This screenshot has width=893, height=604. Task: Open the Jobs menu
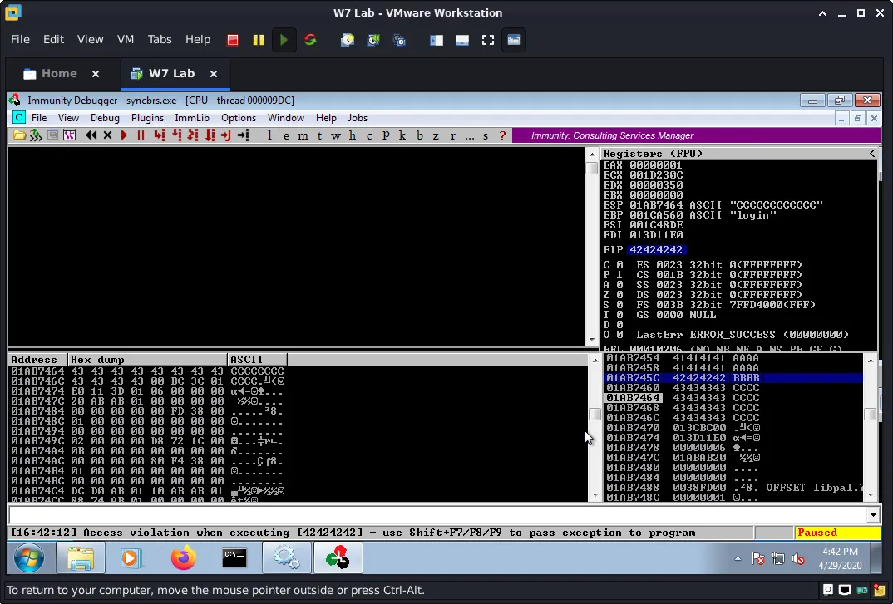358,118
